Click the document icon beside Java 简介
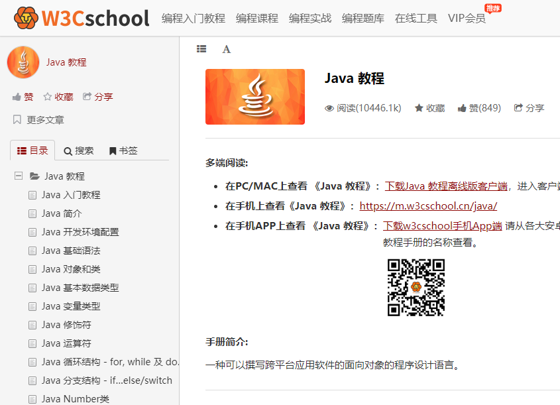560x405 pixels. (32, 214)
